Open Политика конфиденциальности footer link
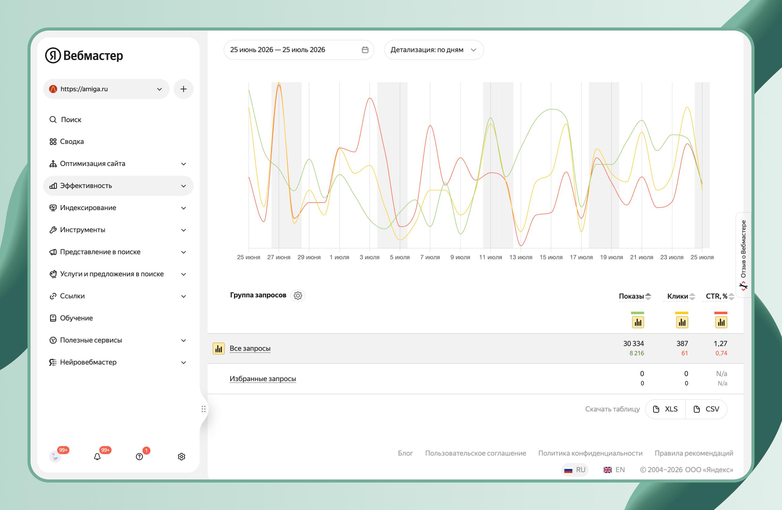 point(590,453)
